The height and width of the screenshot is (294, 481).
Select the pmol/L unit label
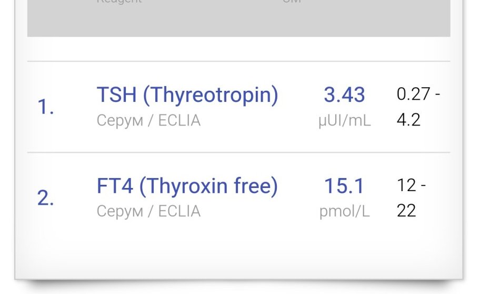pyautogui.click(x=344, y=211)
